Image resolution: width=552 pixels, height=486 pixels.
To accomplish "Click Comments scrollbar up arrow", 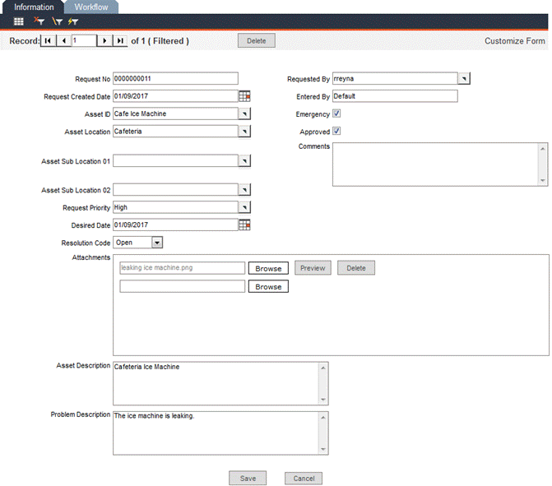I will coord(543,149).
